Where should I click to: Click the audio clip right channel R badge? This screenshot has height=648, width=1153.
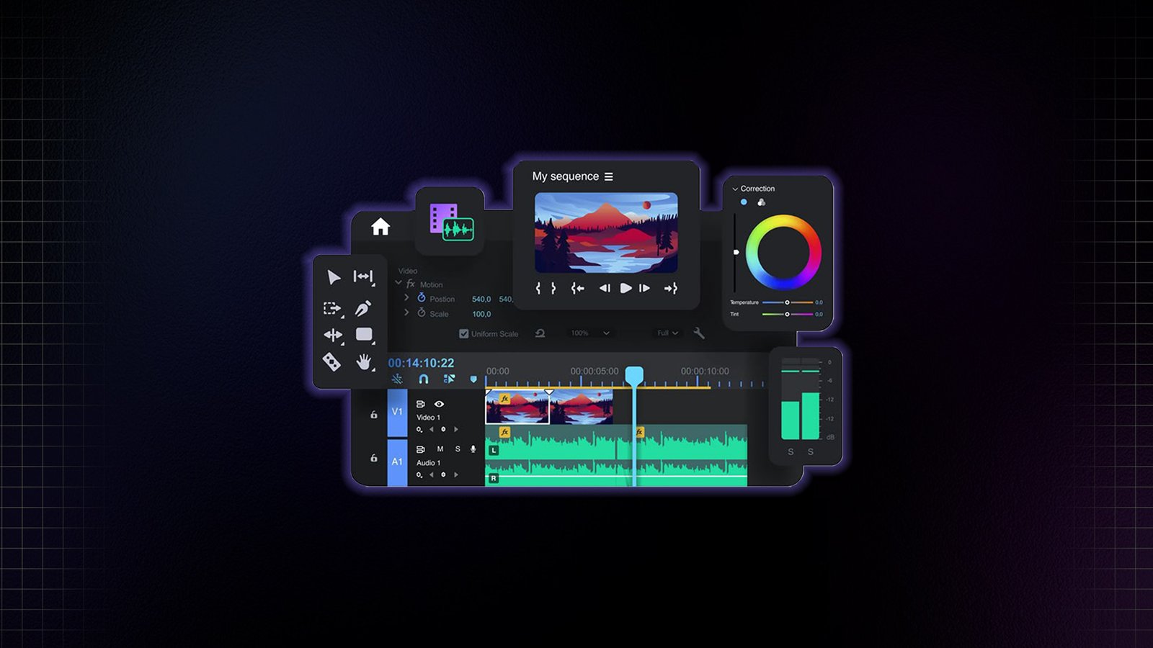pos(494,478)
